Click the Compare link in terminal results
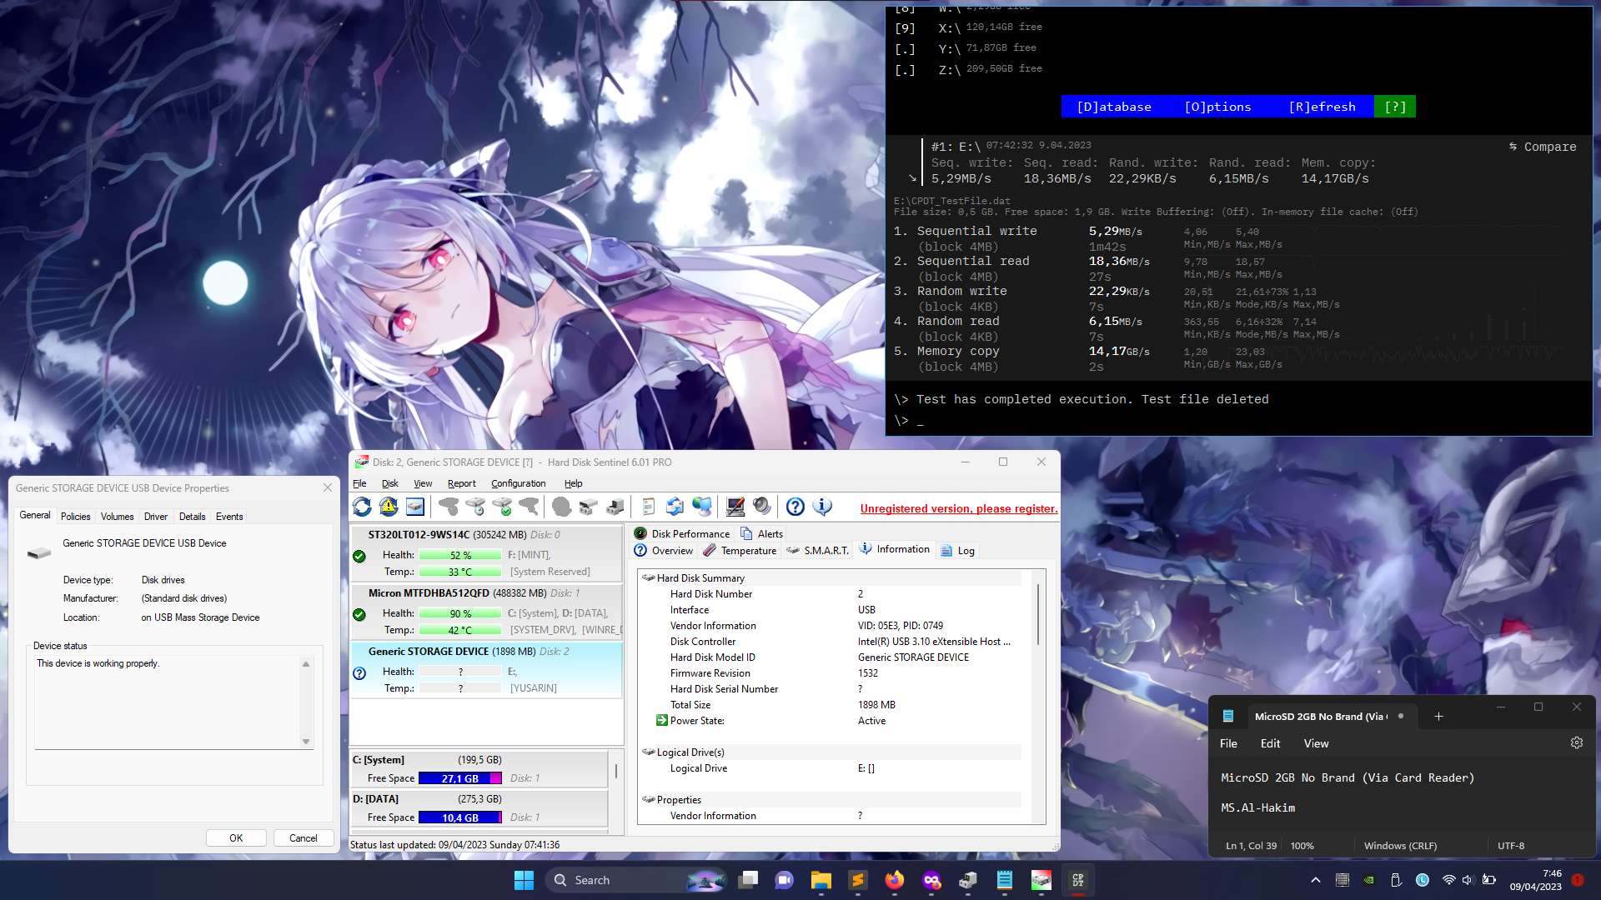 coord(1543,147)
